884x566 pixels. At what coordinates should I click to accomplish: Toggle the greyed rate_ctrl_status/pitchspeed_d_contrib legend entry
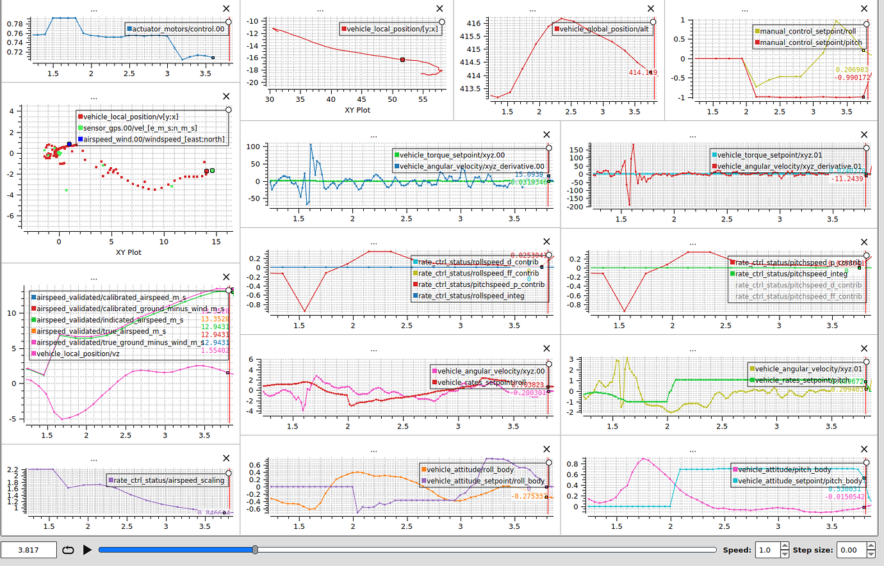click(x=798, y=285)
